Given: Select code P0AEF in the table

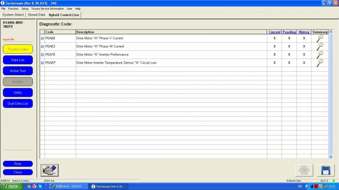Looking at the screenshot, I should 51,63.
